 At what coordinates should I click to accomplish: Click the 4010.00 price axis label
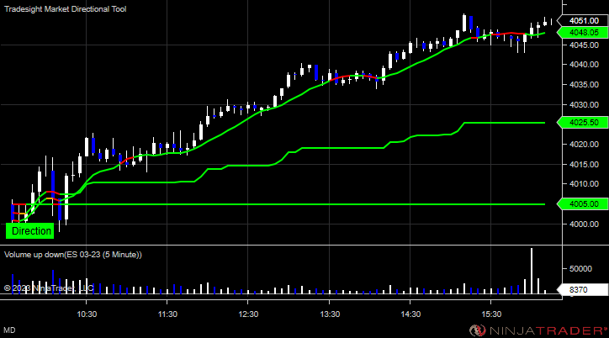point(584,184)
